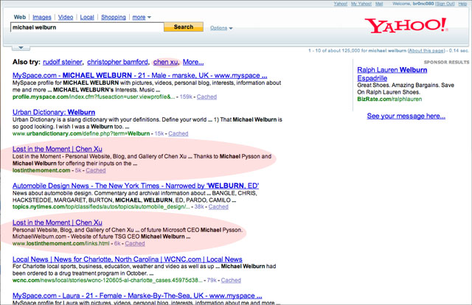Viewport: 472px width, 305px height.
Task: Open the MySpace Laura Marske-By-The-Sea result
Action: 137,295
